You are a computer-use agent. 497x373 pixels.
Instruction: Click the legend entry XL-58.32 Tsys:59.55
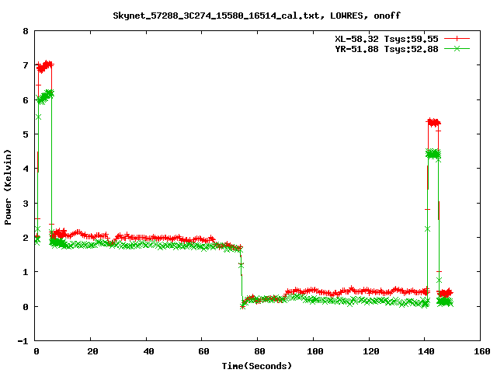387,39
